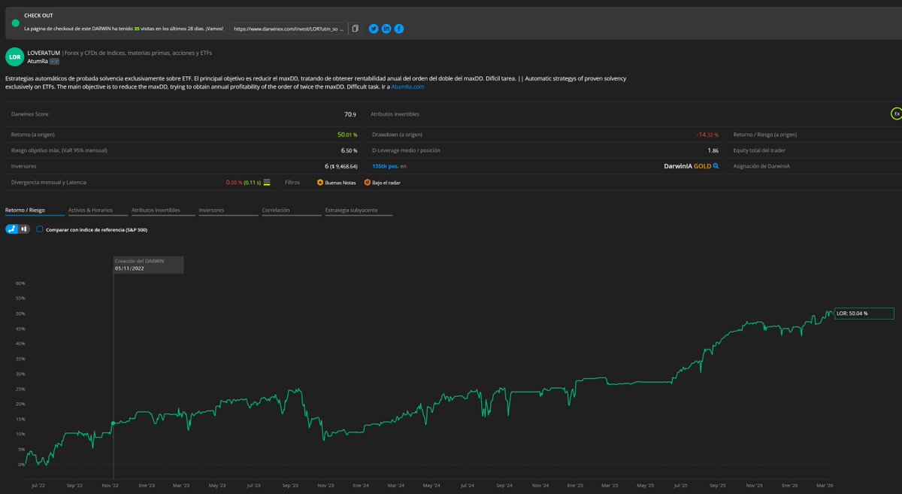The height and width of the screenshot is (494, 902).
Task: Click the 60% y-axis label
Action: click(x=20, y=283)
